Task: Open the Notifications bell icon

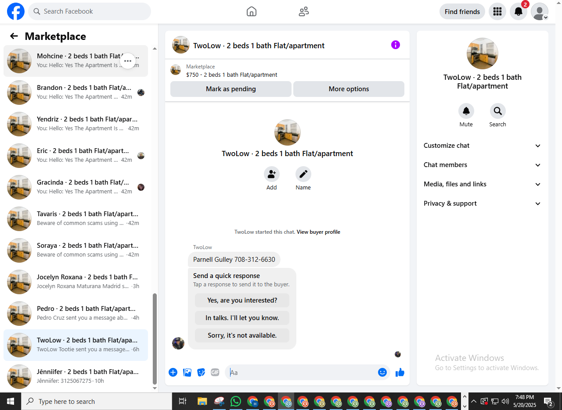Action: 519,11
